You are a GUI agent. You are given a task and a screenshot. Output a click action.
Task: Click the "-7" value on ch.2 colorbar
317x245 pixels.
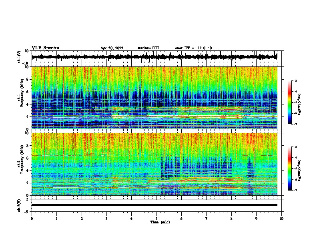[295, 190]
